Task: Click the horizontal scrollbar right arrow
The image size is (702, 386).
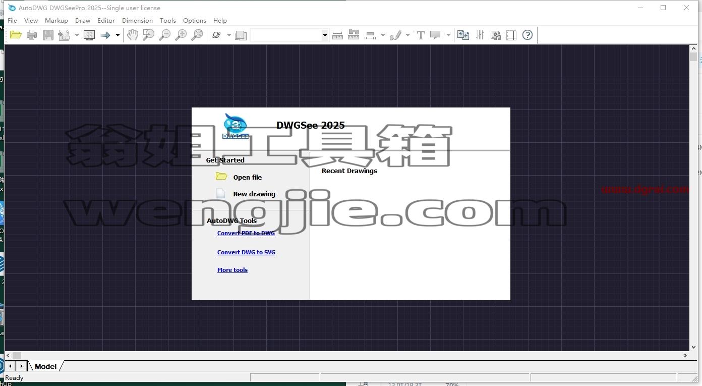Action: [685, 355]
